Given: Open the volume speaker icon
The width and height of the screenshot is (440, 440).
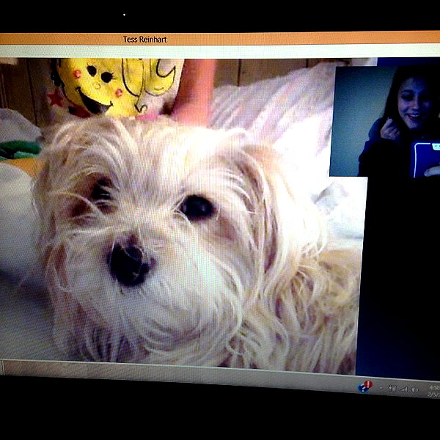Looking at the screenshot, I should (415, 390).
